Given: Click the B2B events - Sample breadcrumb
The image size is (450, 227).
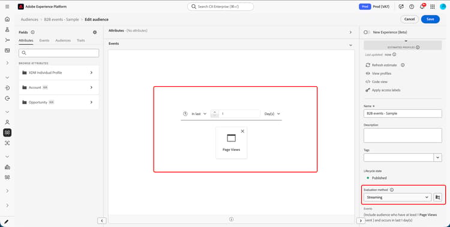Looking at the screenshot, I should pos(61,20).
